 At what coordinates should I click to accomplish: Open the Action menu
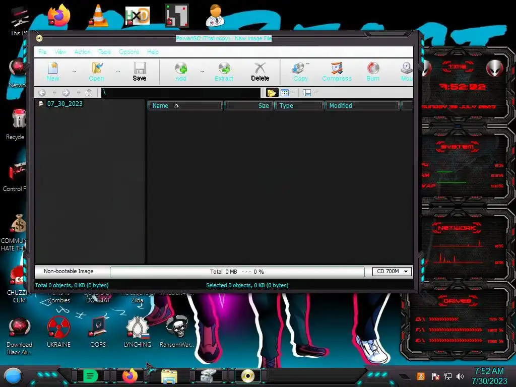[x=82, y=52]
